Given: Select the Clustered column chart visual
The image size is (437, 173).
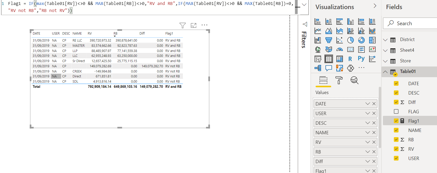Looking at the screenshot, I should coord(350,22).
